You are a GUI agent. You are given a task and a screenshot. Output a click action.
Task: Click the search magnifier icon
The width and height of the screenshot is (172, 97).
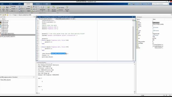click(x=169, y=4)
